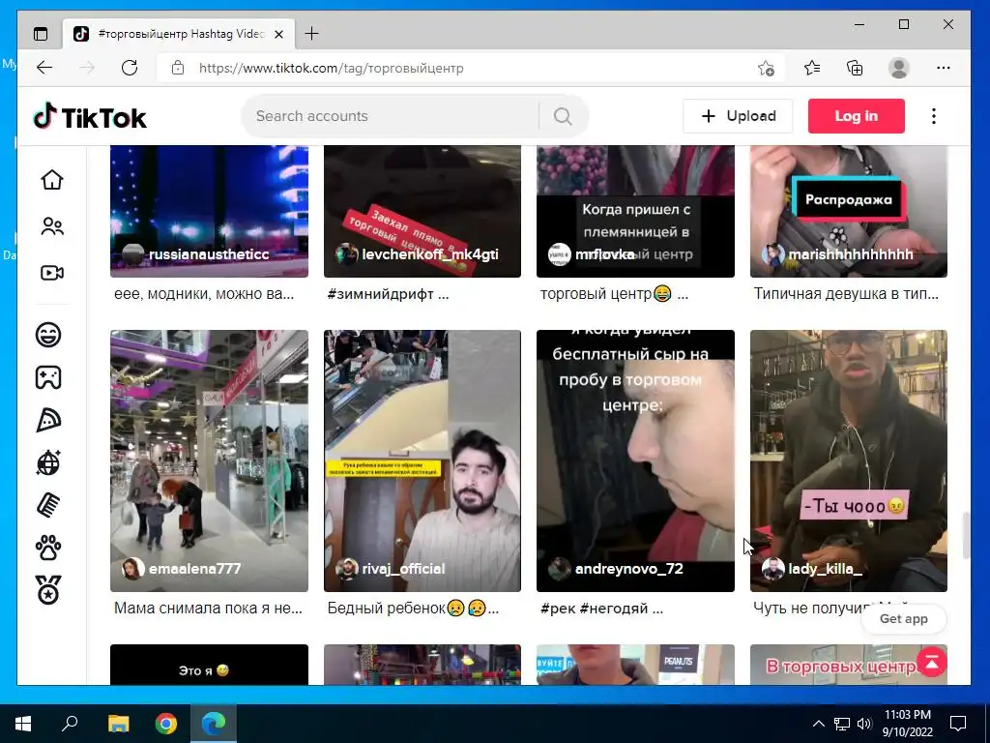This screenshot has width=990, height=743.
Task: Open the Favorites list icon
Action: click(x=812, y=68)
